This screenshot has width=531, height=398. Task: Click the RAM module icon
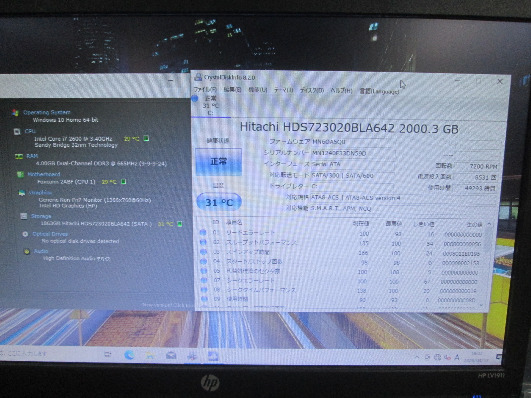click(x=19, y=156)
